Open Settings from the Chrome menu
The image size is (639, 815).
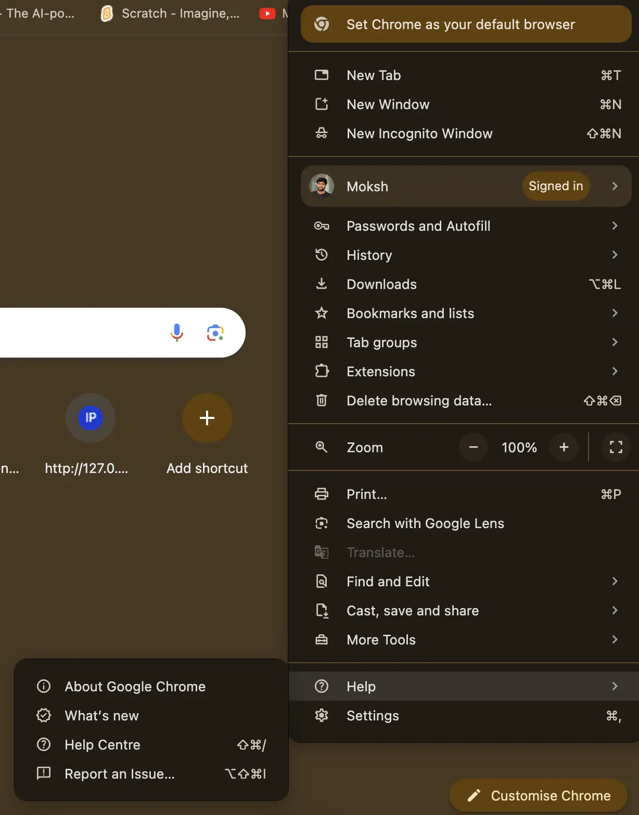(x=464, y=716)
